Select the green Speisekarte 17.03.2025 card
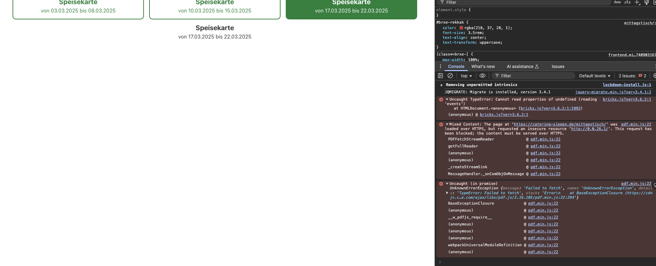 (351, 9)
